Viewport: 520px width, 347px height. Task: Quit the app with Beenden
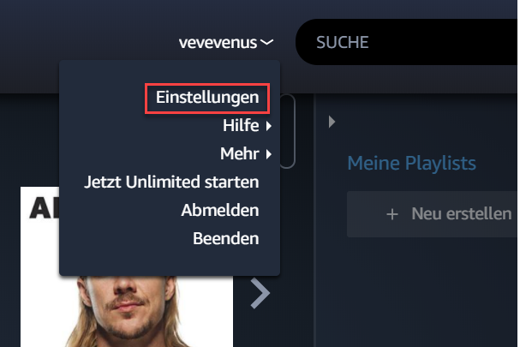(x=226, y=238)
